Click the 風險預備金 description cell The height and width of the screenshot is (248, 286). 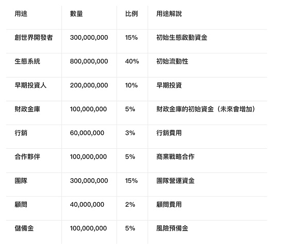[x=172, y=228]
